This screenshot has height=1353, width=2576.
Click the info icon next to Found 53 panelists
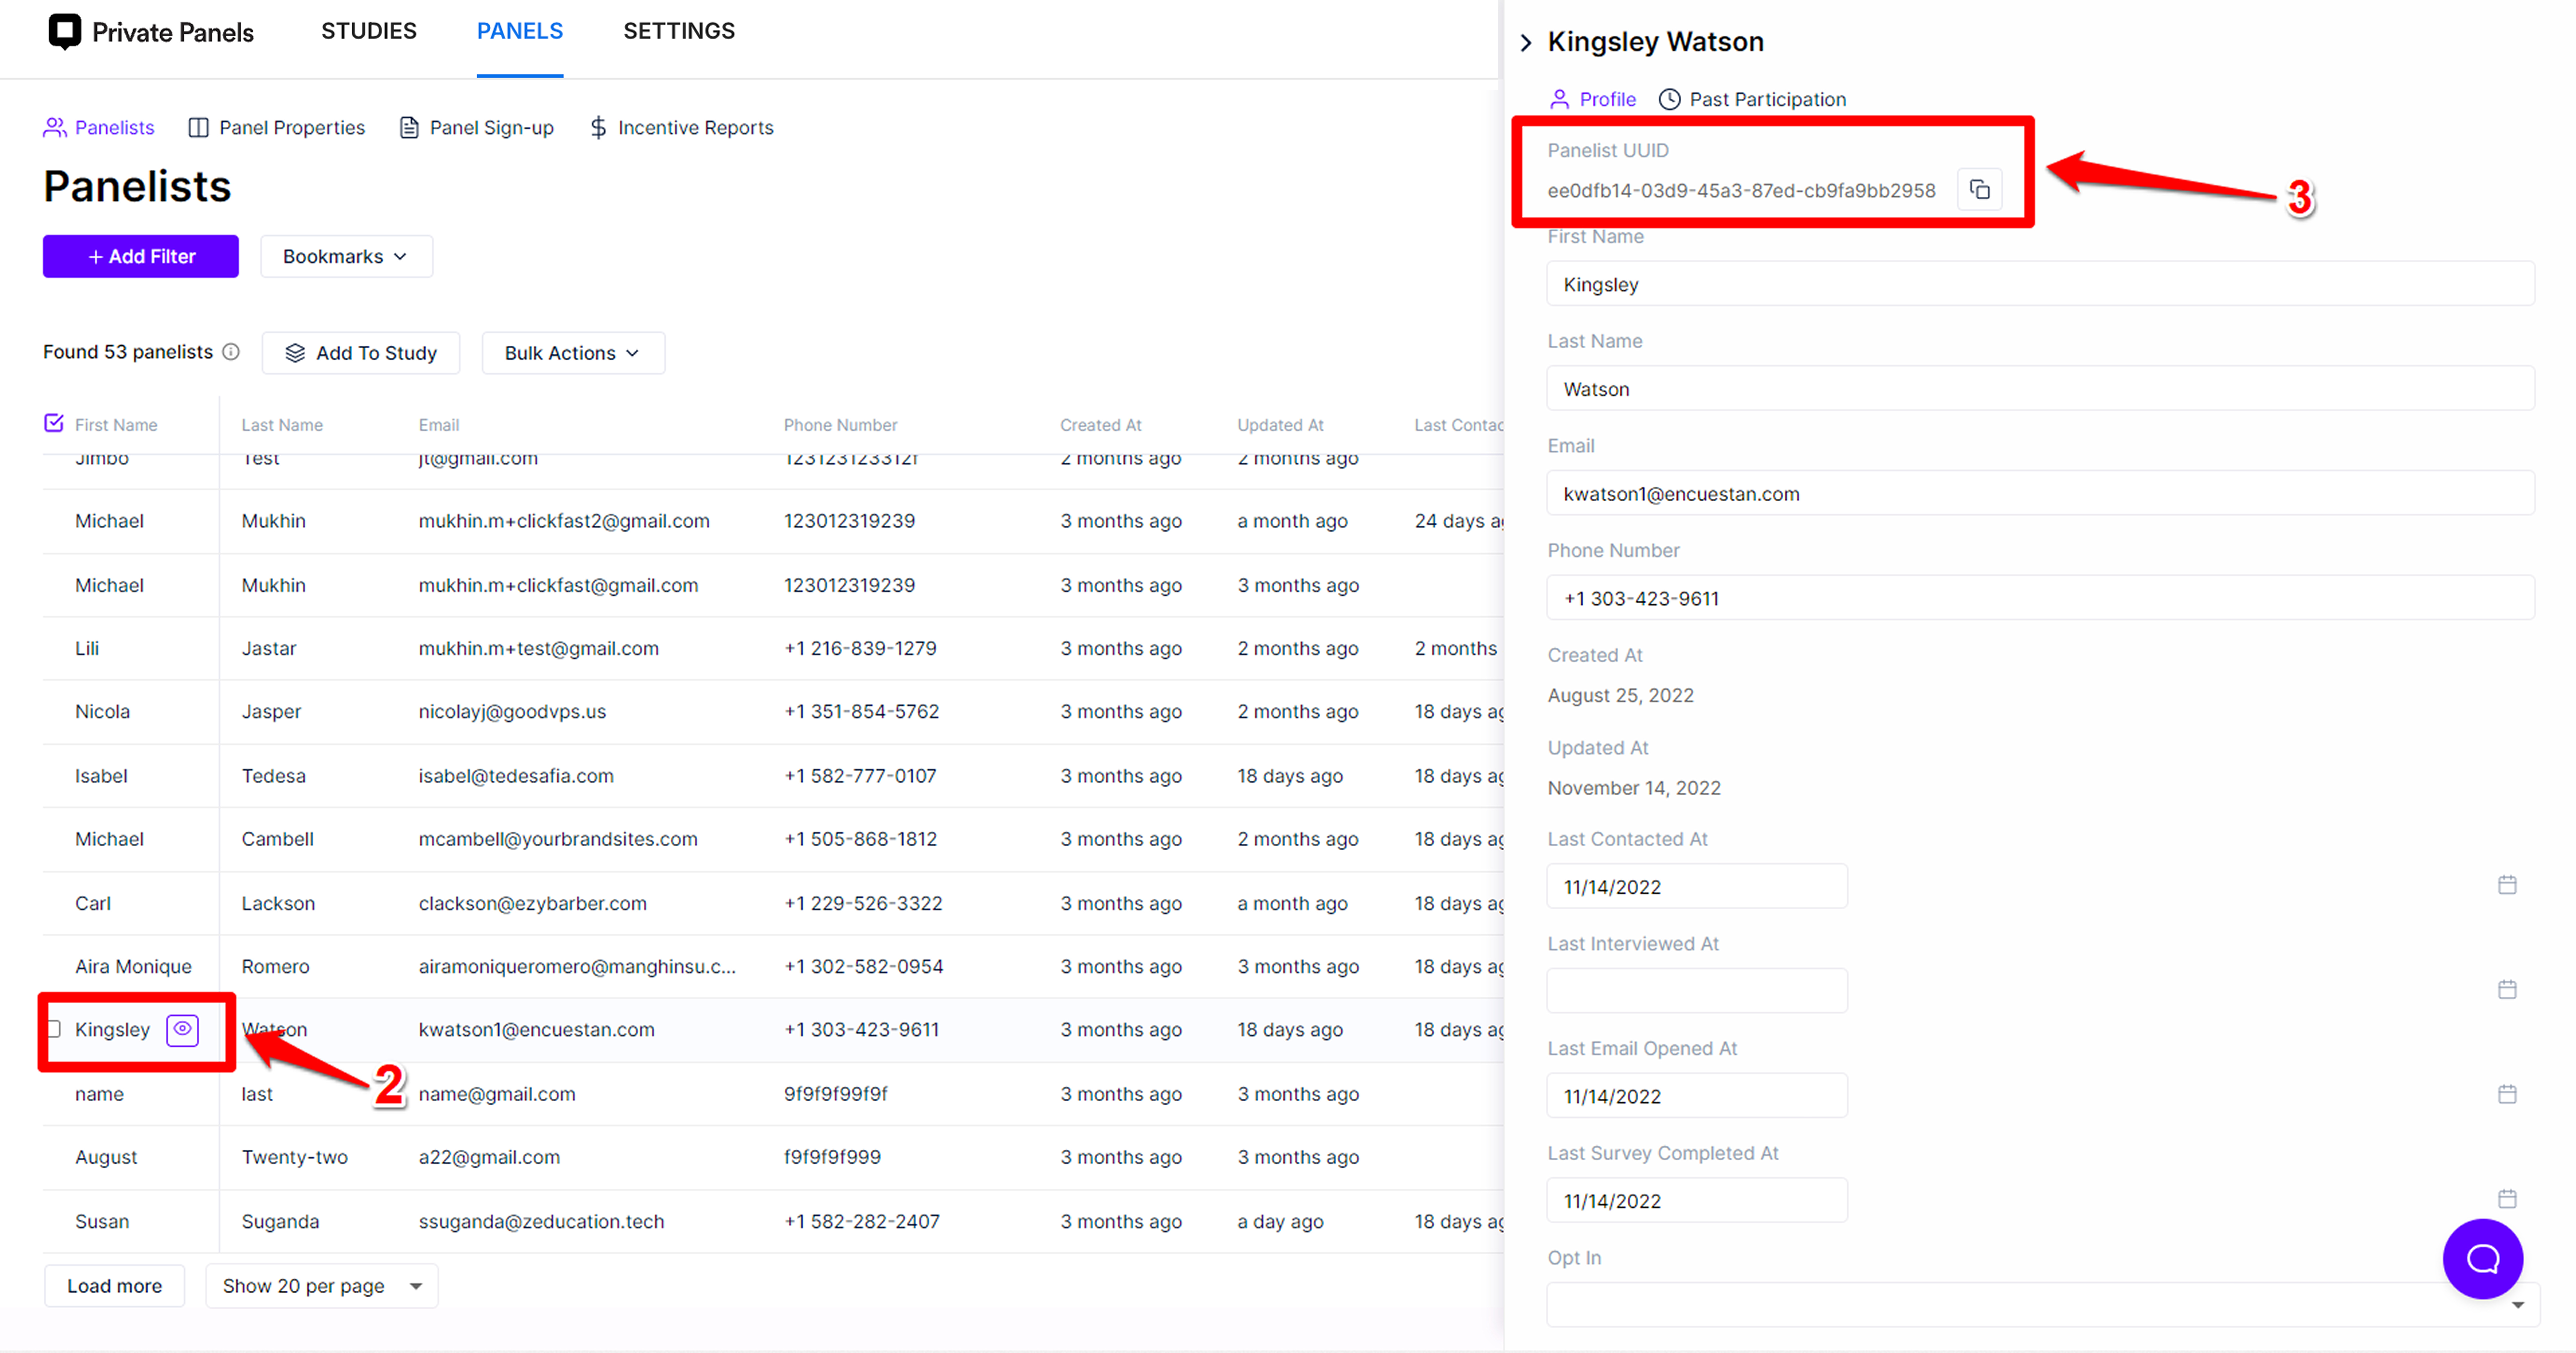[x=231, y=352]
